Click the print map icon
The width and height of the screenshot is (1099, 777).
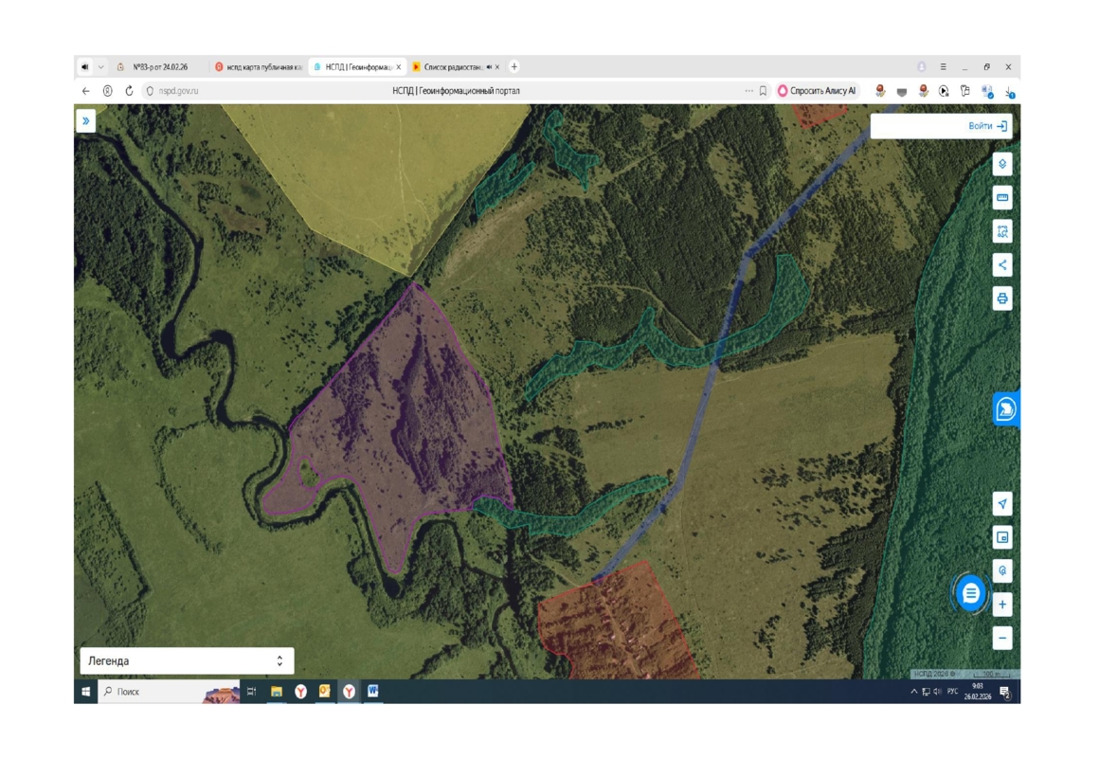[x=1002, y=298]
